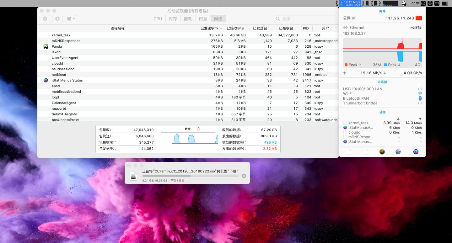
Task: Click the microphone icon in the menu bar
Action: coord(429,3)
